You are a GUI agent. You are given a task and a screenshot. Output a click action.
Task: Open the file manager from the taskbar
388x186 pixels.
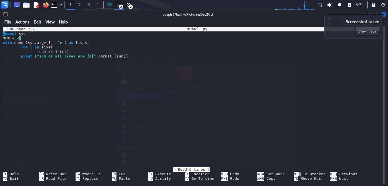27,5
